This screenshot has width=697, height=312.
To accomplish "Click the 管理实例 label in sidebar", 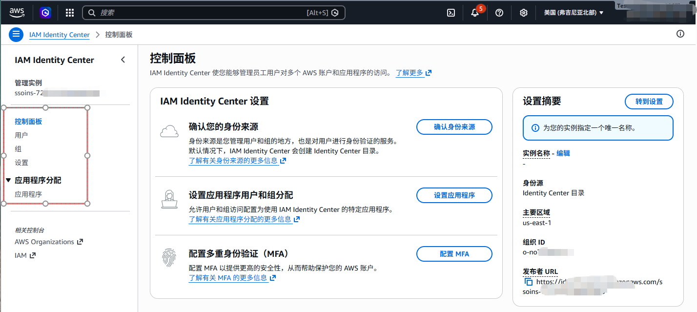I will 28,83.
